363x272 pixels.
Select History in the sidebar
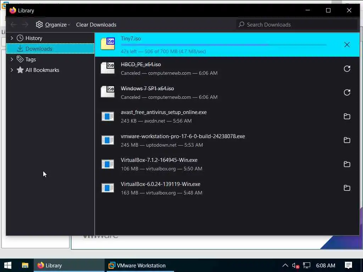[50, 38]
